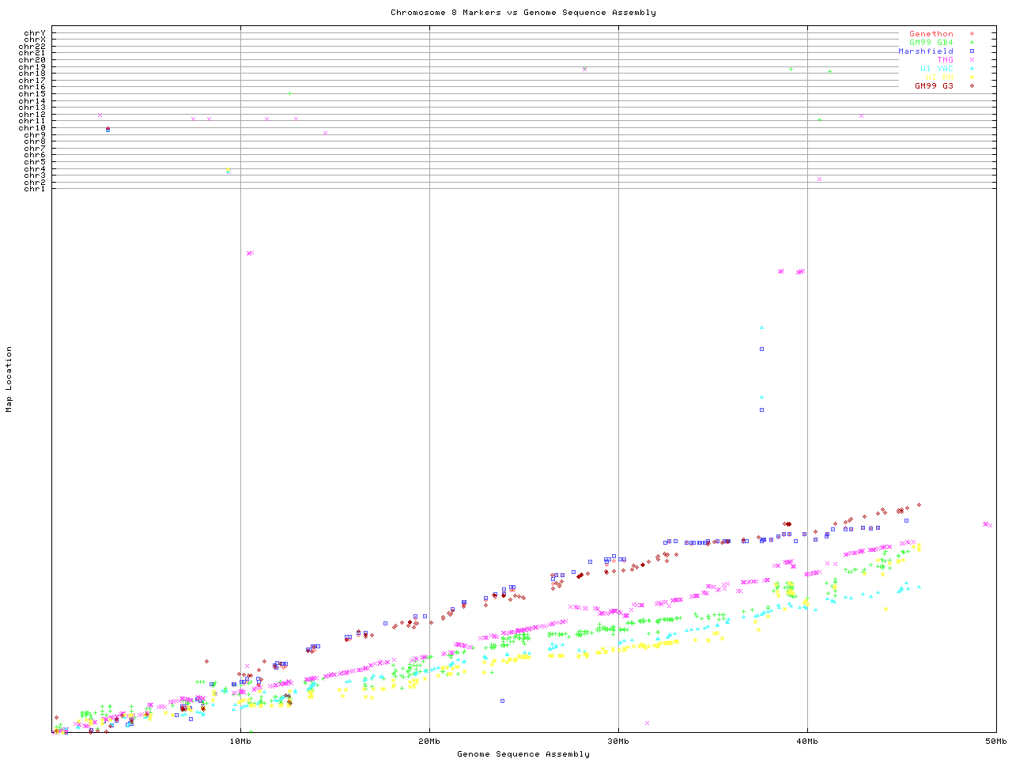Click the chr1 label on y-axis

click(x=35, y=189)
